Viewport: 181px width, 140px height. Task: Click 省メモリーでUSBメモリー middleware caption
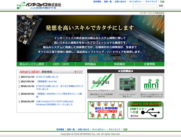pos(152,95)
